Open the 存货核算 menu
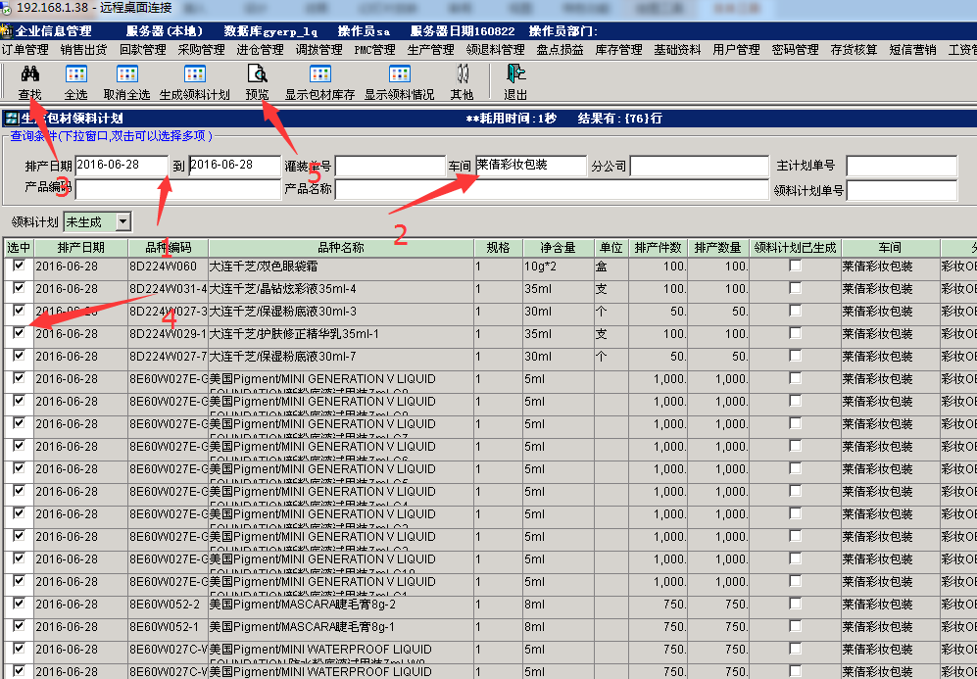The height and width of the screenshot is (679, 977). (x=854, y=50)
